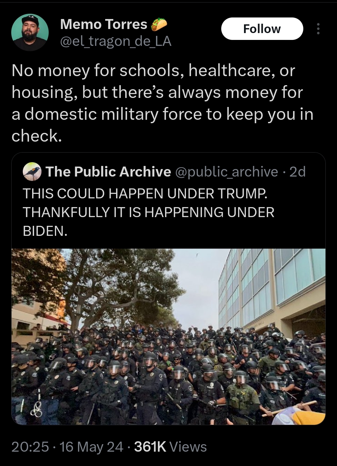This screenshot has height=466, width=337.
Task: Tap the taco emoji beside Memo Torres
Action: tap(159, 24)
